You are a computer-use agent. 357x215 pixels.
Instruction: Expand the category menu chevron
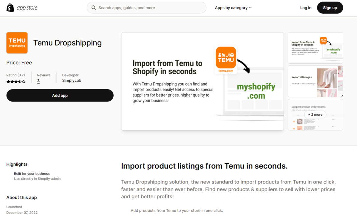tap(250, 8)
